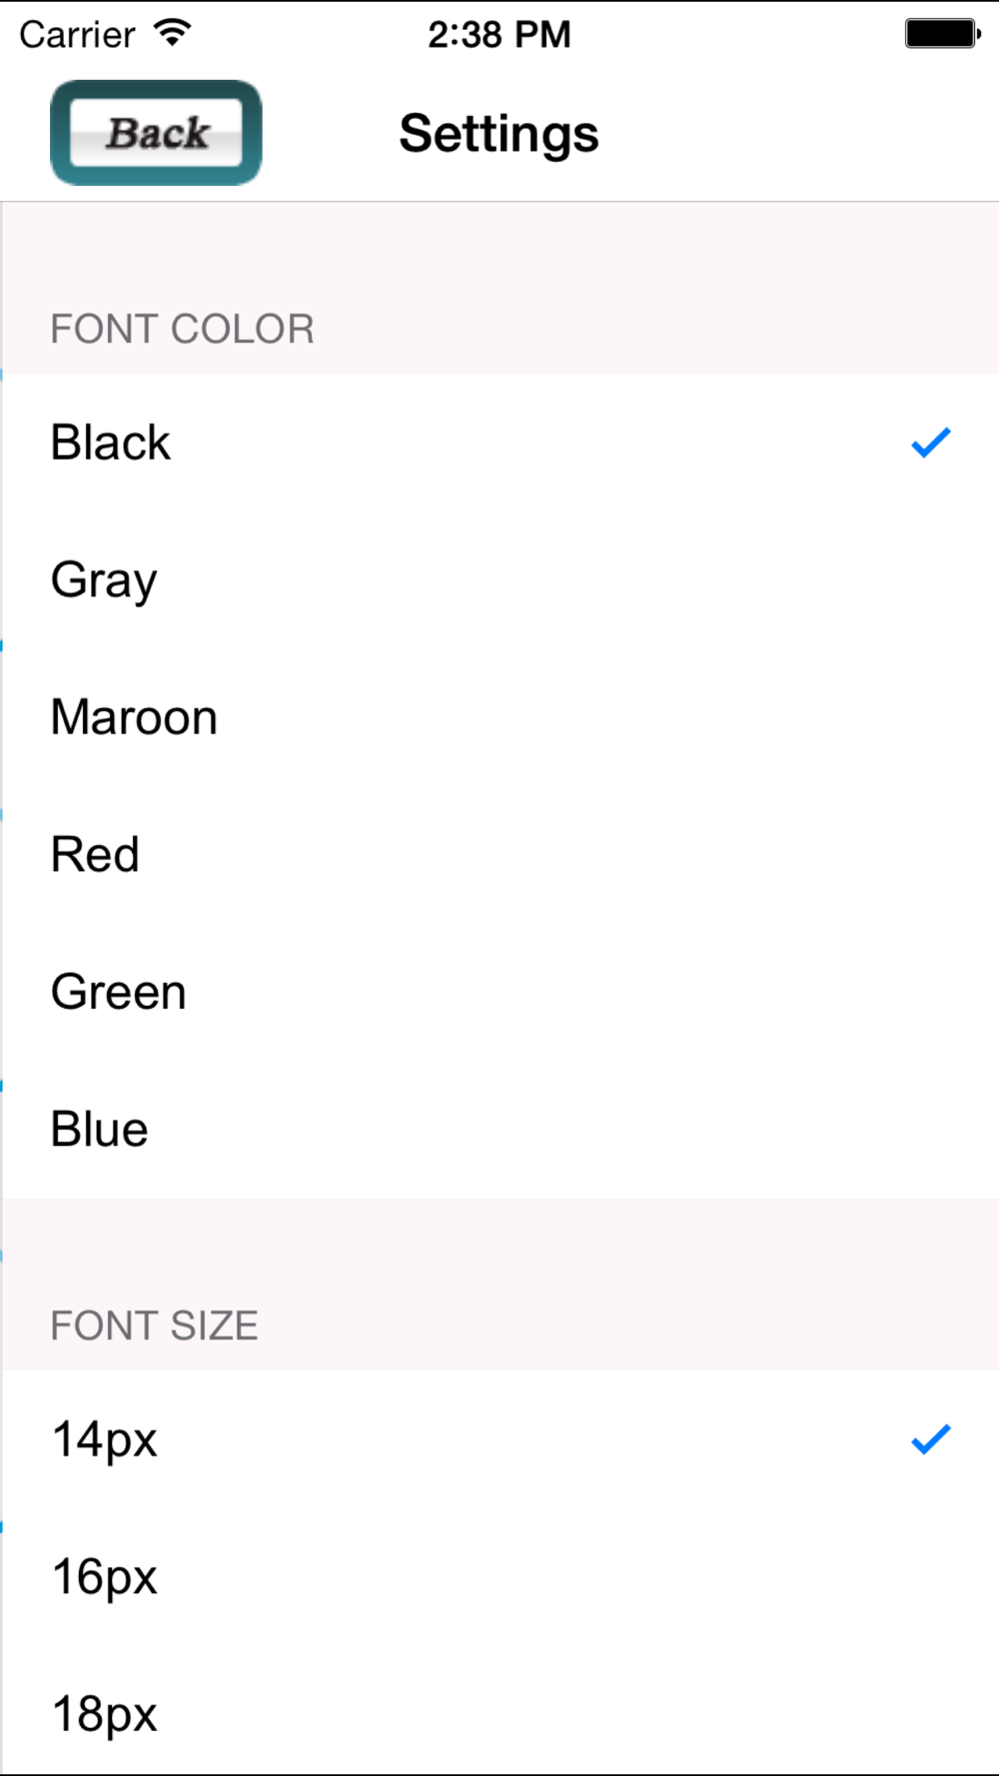The image size is (999, 1776).
Task: Tap the FONT SIZE section header
Action: pos(155,1326)
